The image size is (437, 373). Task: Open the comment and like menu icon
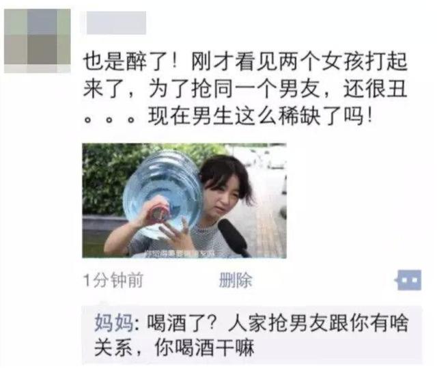408,279
